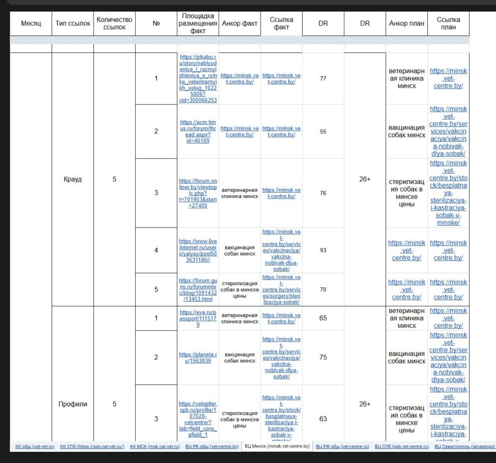
Task: Select the Месяц column header cell
Action: [x=31, y=23]
